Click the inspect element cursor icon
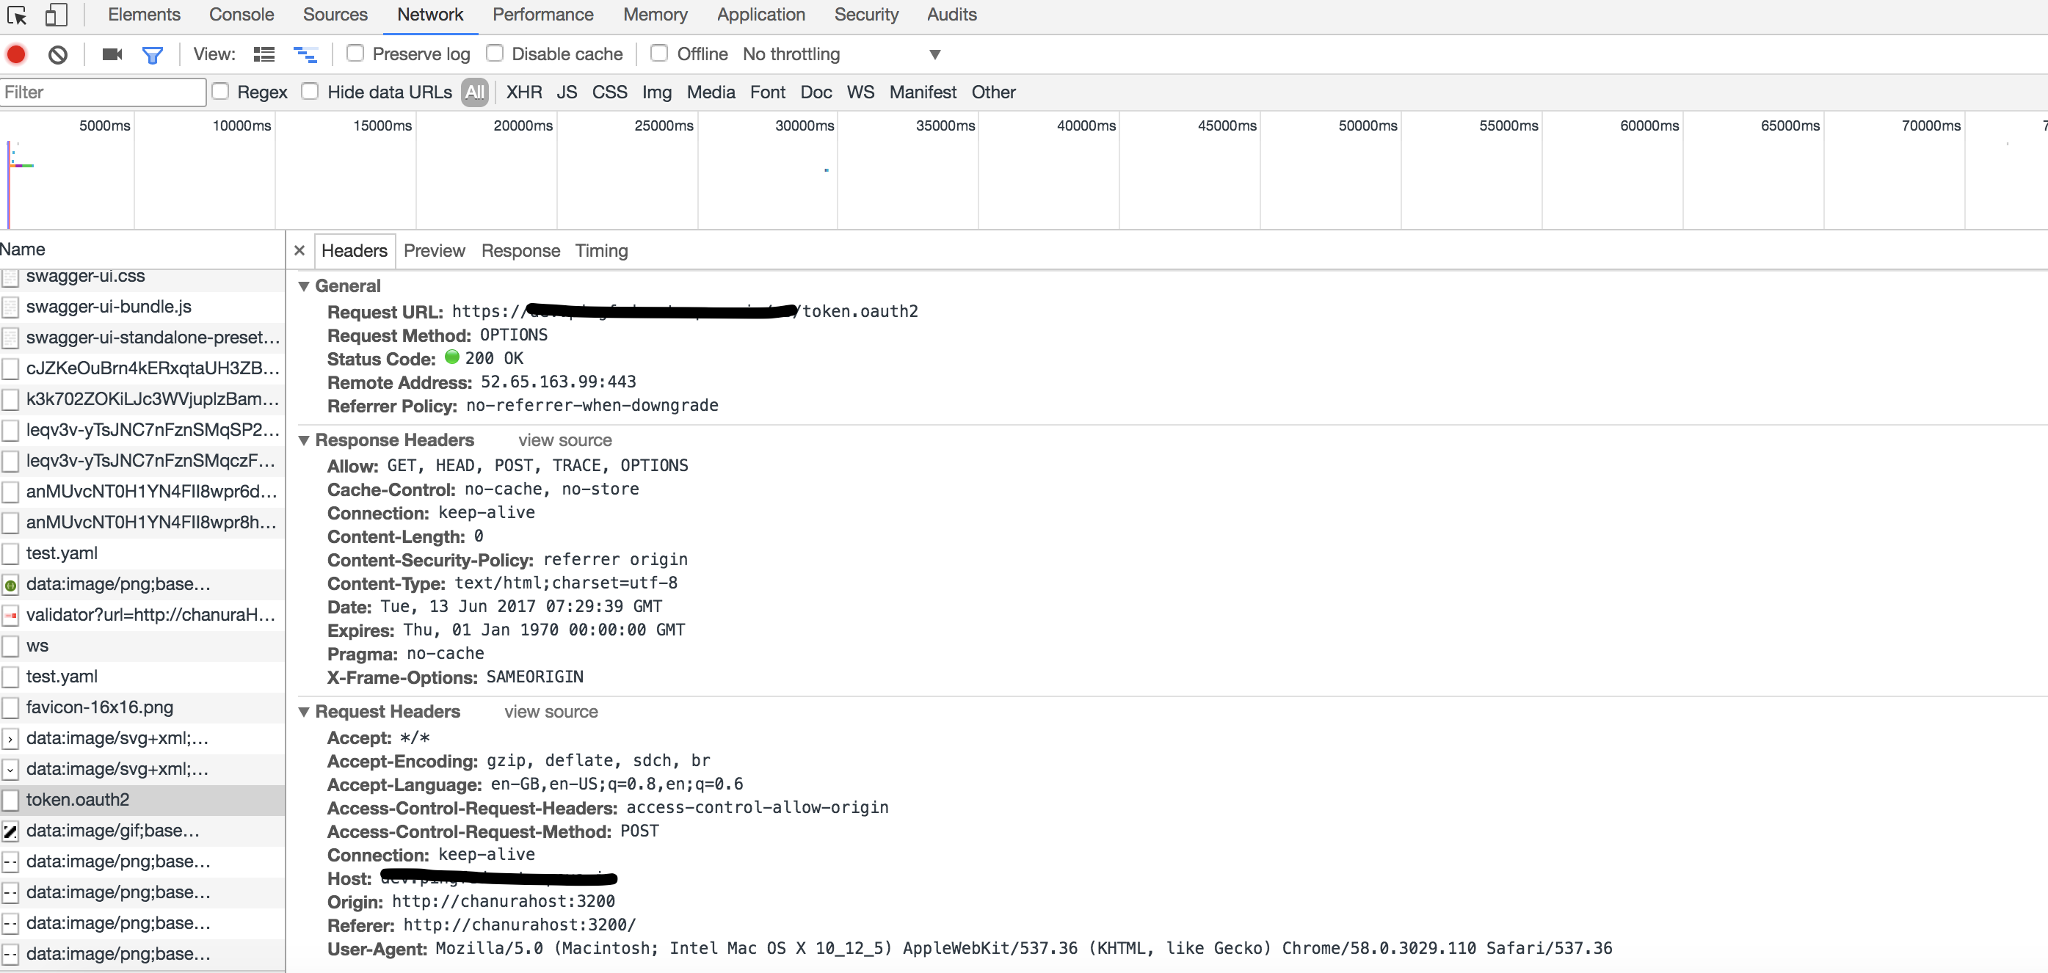This screenshot has height=973, width=2048. pyautogui.click(x=17, y=15)
